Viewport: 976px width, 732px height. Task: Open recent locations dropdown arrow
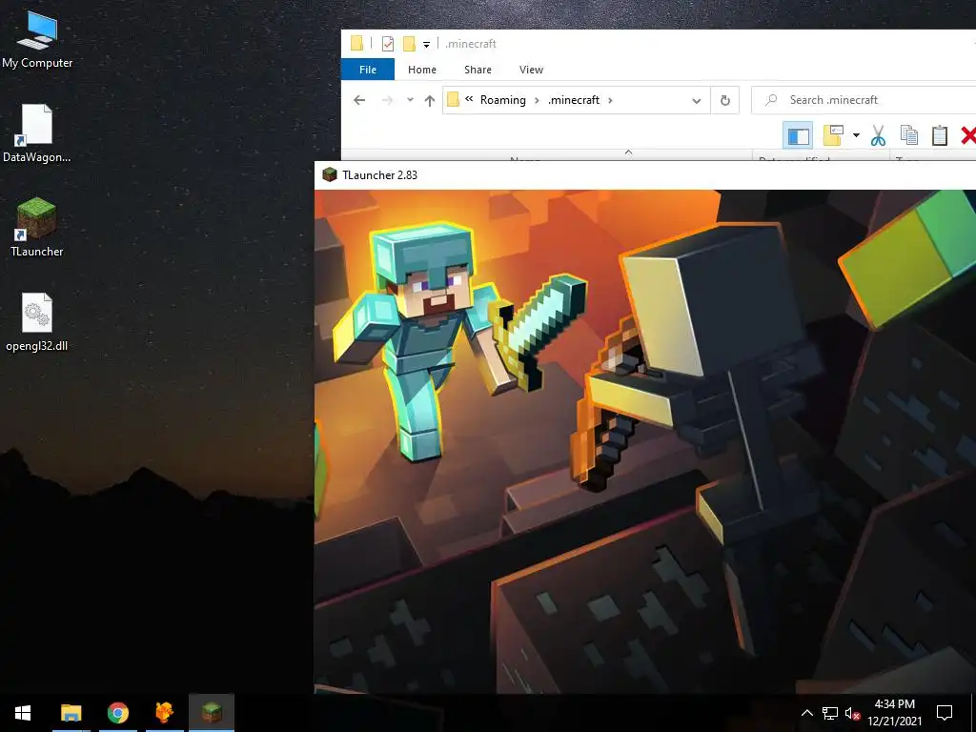click(x=410, y=100)
